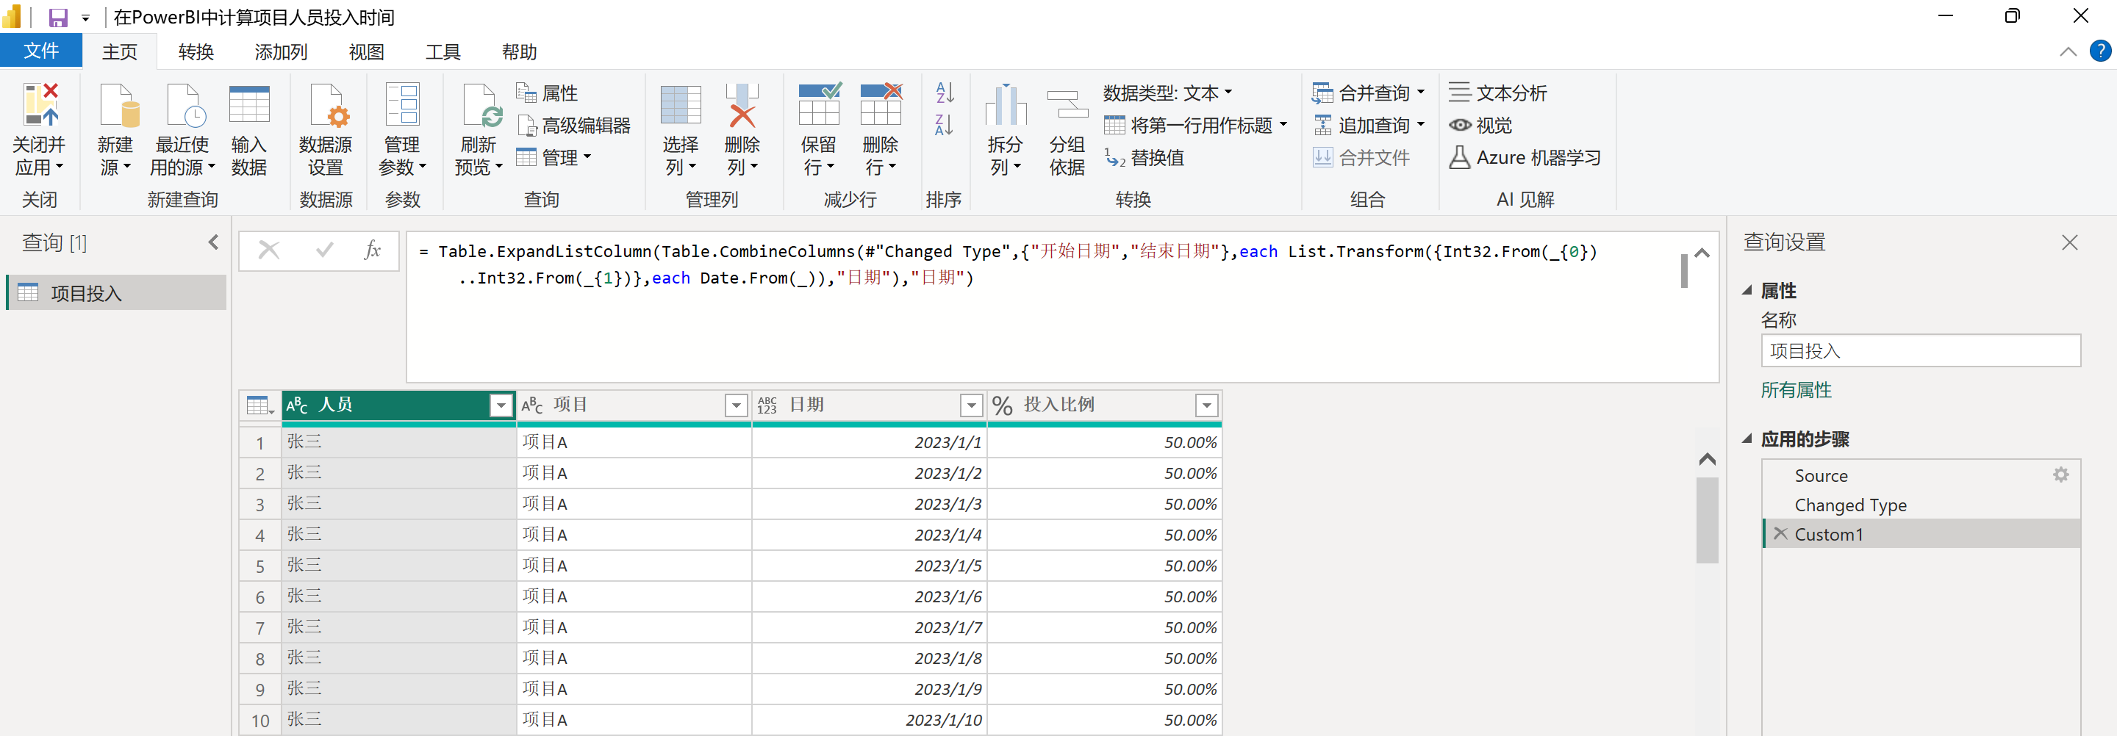Click the 所有属性 link
2117x736 pixels.
pos(1797,390)
